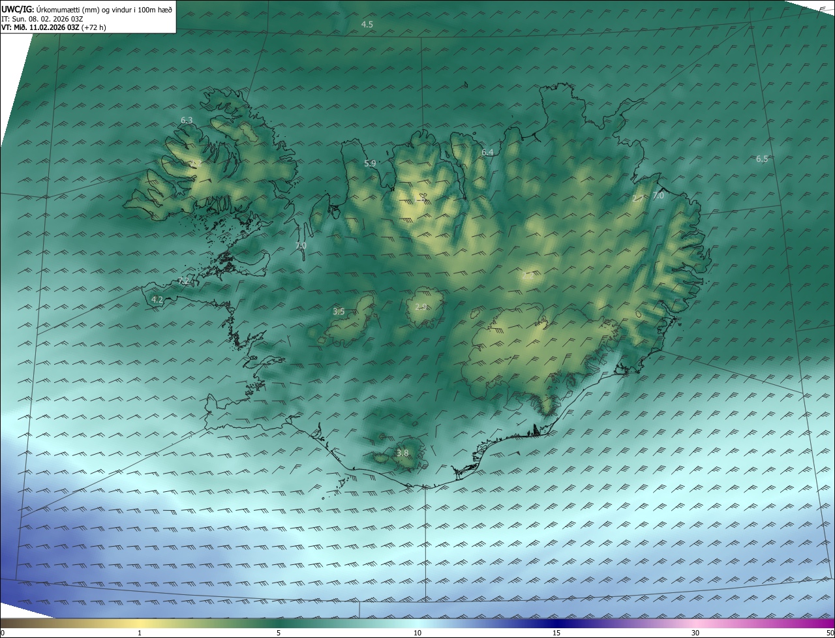Click the 30 tick on the colour scale
835x638 pixels.
tap(695, 633)
